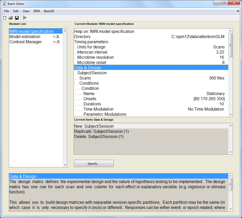Select Contrast Manager module
Viewport: 242px width, 218px height.
pyautogui.click(x=26, y=42)
